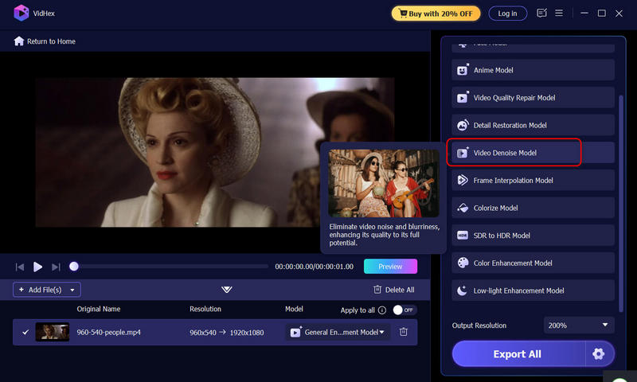This screenshot has height=382, width=637.
Task: Click the export settings gear icon
Action: 599,354
